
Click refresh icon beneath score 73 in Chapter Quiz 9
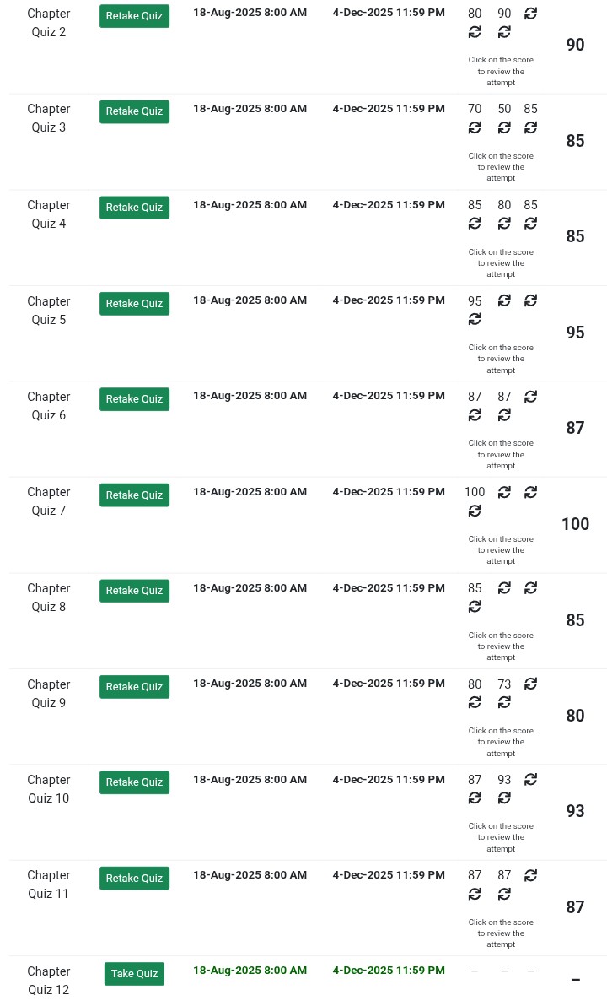point(504,703)
